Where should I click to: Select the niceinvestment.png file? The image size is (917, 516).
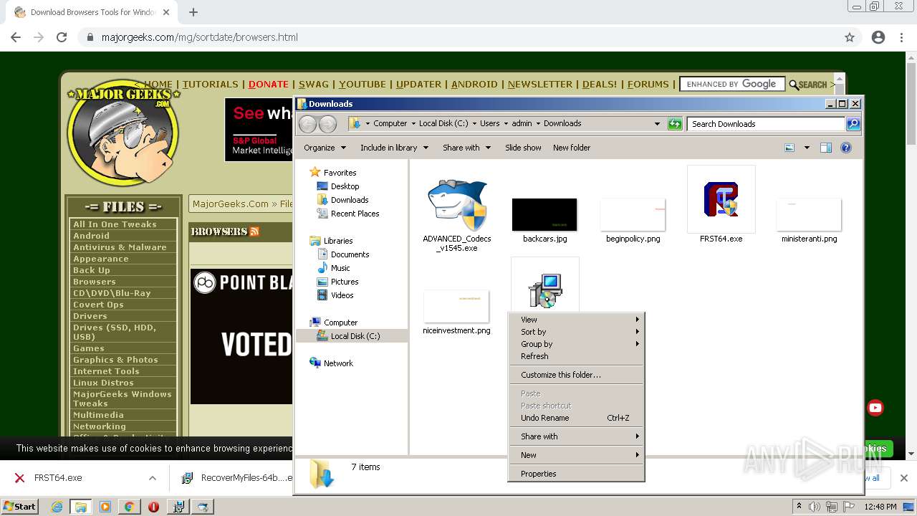pos(456,307)
